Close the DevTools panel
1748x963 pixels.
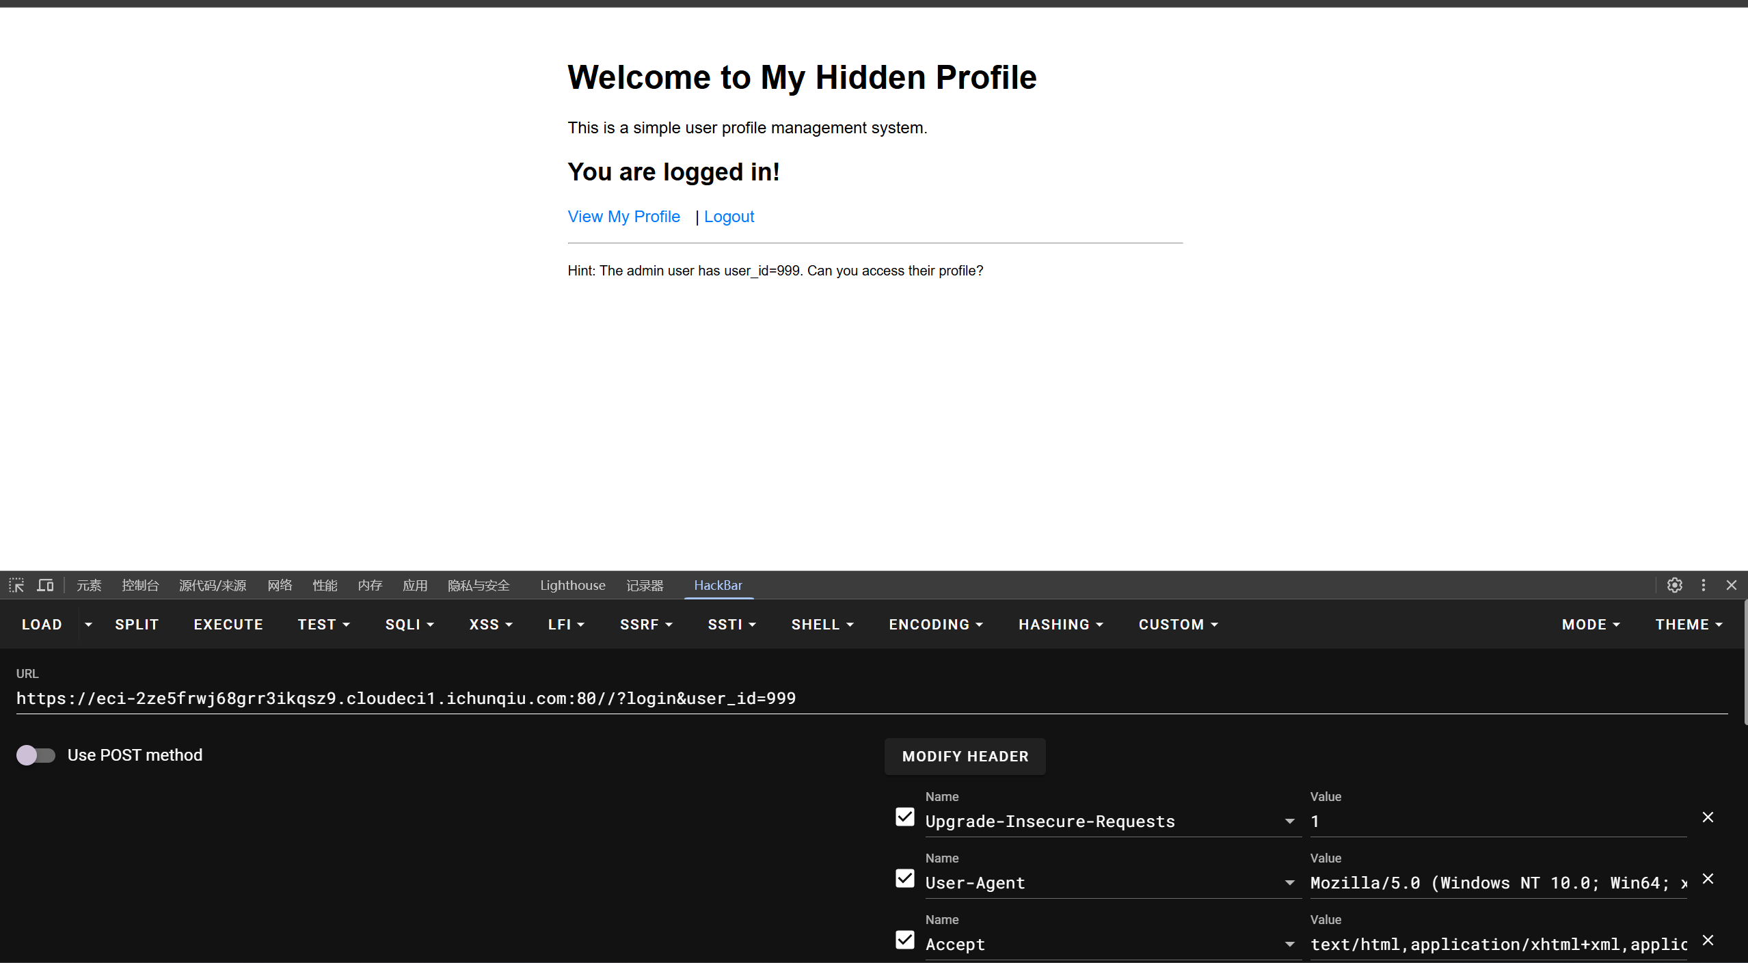pos(1732,585)
